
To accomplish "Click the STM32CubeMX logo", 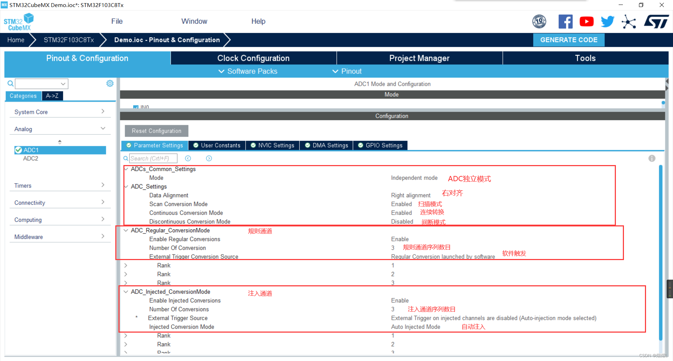I will point(19,22).
